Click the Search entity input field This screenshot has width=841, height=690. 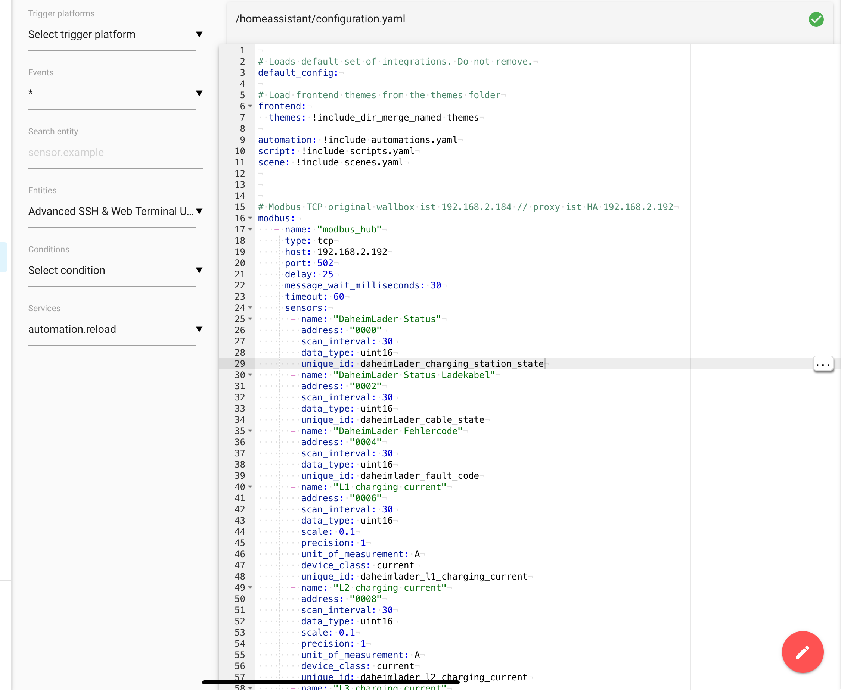115,152
